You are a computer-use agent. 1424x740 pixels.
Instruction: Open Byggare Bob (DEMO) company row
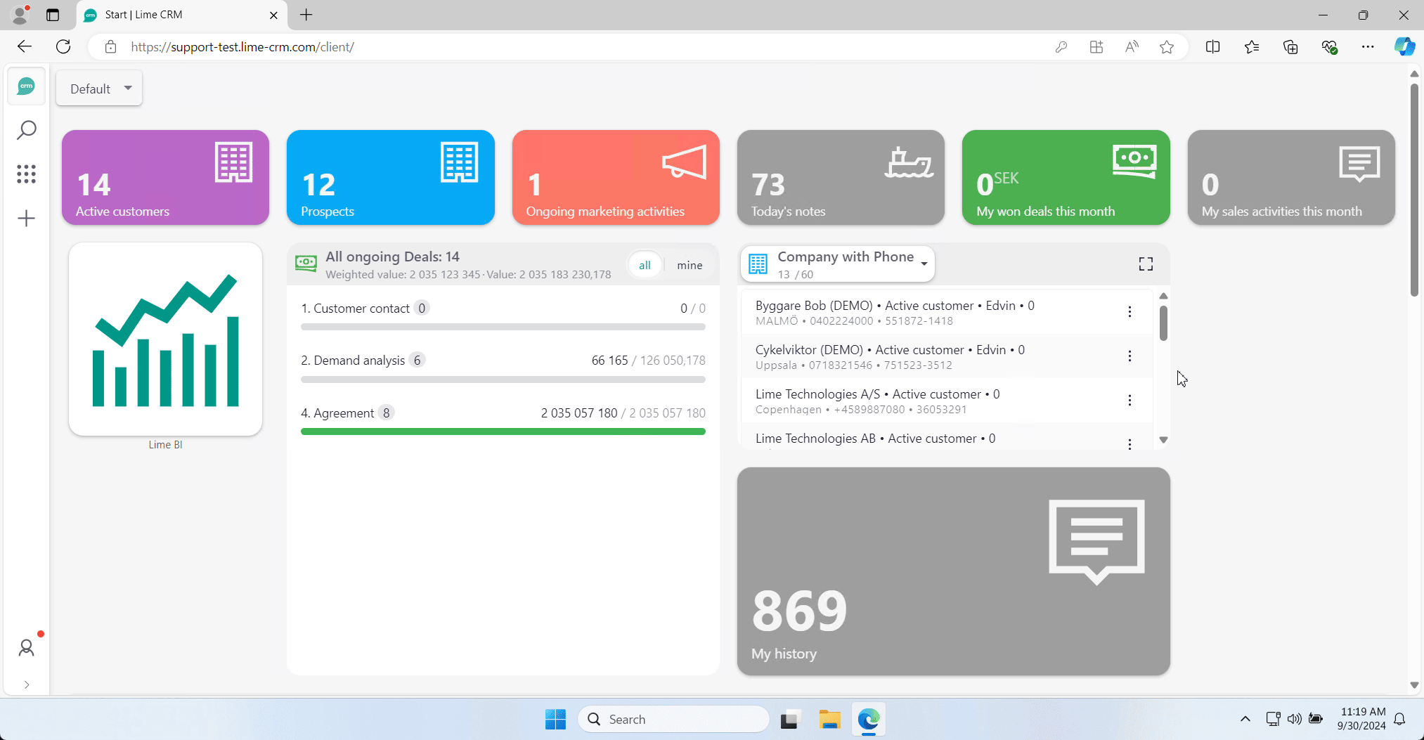pyautogui.click(x=946, y=312)
